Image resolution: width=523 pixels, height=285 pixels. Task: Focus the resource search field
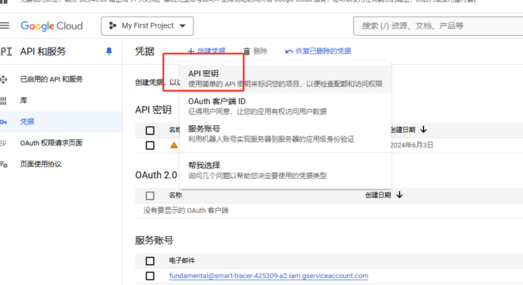tap(438, 26)
